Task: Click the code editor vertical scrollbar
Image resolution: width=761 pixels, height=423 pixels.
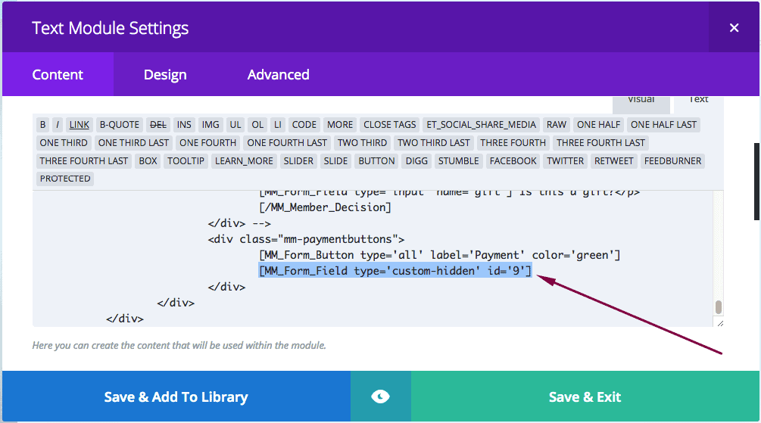Action: tap(719, 306)
